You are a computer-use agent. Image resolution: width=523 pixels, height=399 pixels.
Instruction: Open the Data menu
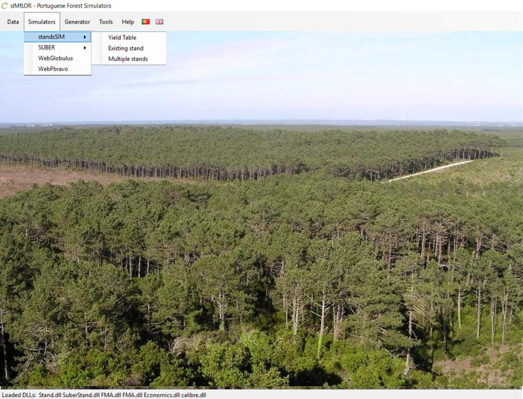13,22
